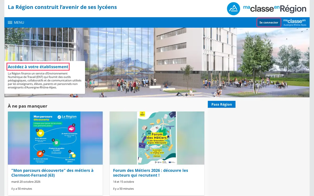Click the date text 14 et 15 octobre
Screen dimensions: 314x196
point(124,182)
